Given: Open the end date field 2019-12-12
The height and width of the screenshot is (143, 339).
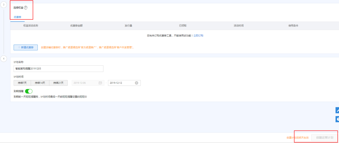Looking at the screenshot, I should (x=121, y=83).
